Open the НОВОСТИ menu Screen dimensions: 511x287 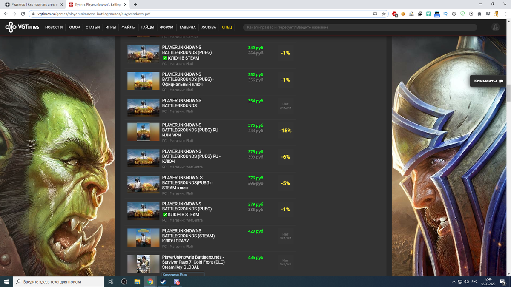pos(54,27)
